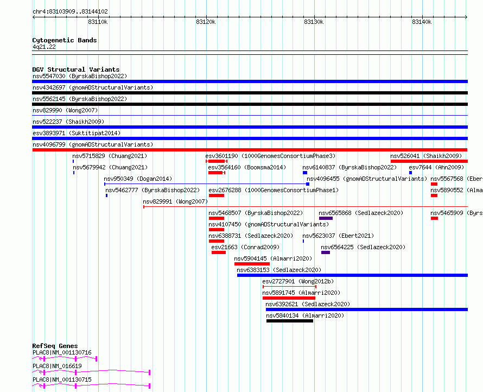The height and width of the screenshot is (392, 483).
Task: Click the nsv5890552 variant label
Action: coord(456,190)
